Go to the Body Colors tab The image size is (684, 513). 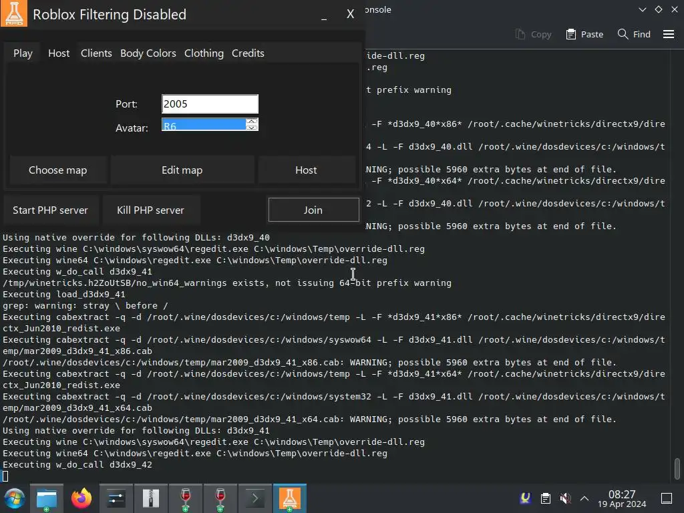point(148,53)
